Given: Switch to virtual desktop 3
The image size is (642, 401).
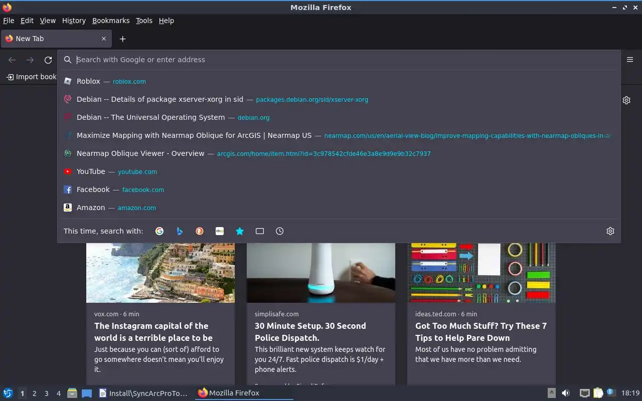Looking at the screenshot, I should (46, 393).
